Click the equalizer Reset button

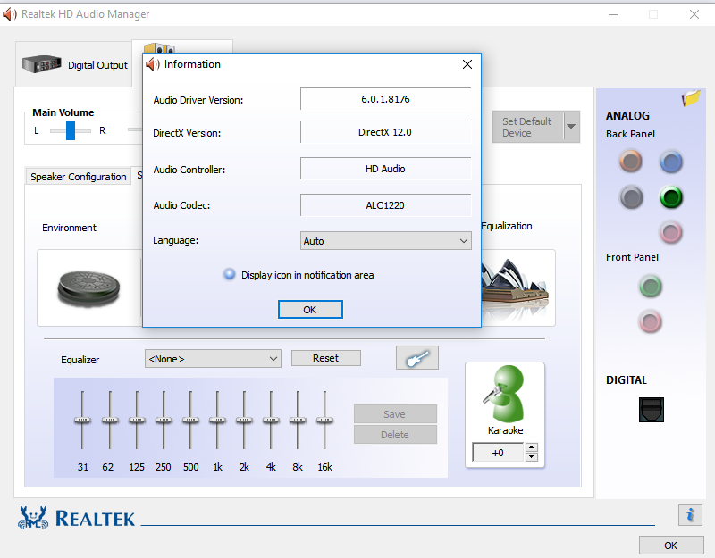click(325, 358)
